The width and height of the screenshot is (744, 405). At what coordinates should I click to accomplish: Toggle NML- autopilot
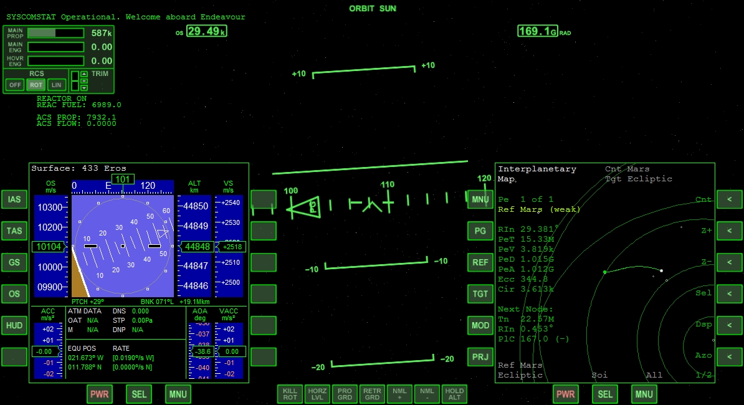(427, 394)
